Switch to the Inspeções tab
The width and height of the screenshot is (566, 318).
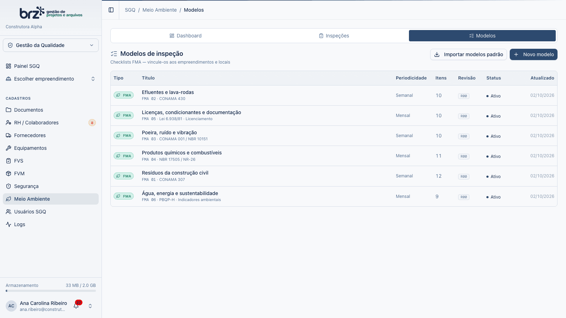(334, 36)
